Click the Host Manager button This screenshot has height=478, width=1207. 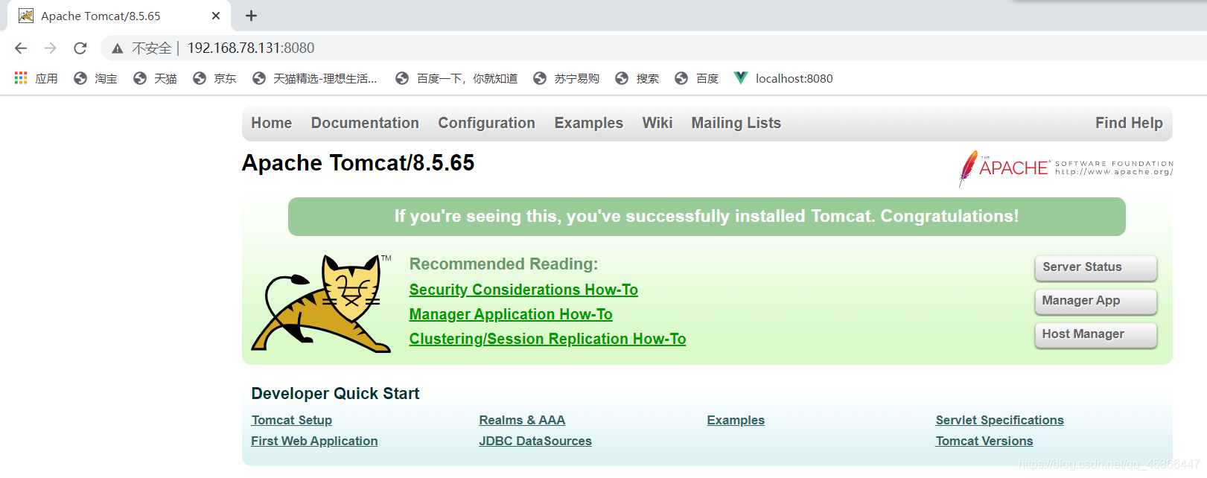coord(1096,334)
